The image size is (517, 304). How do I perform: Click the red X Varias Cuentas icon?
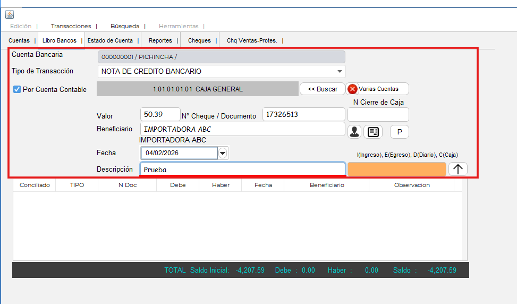(x=352, y=89)
